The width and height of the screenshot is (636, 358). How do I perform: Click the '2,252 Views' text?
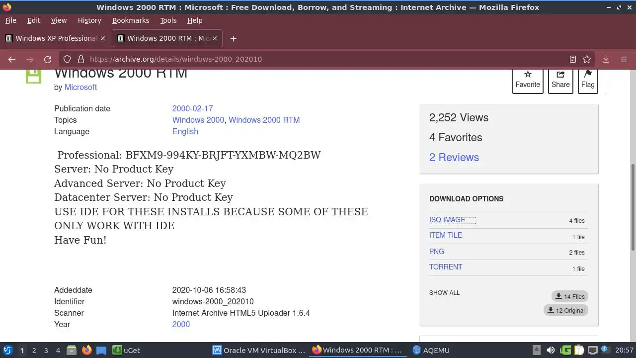[x=459, y=118]
